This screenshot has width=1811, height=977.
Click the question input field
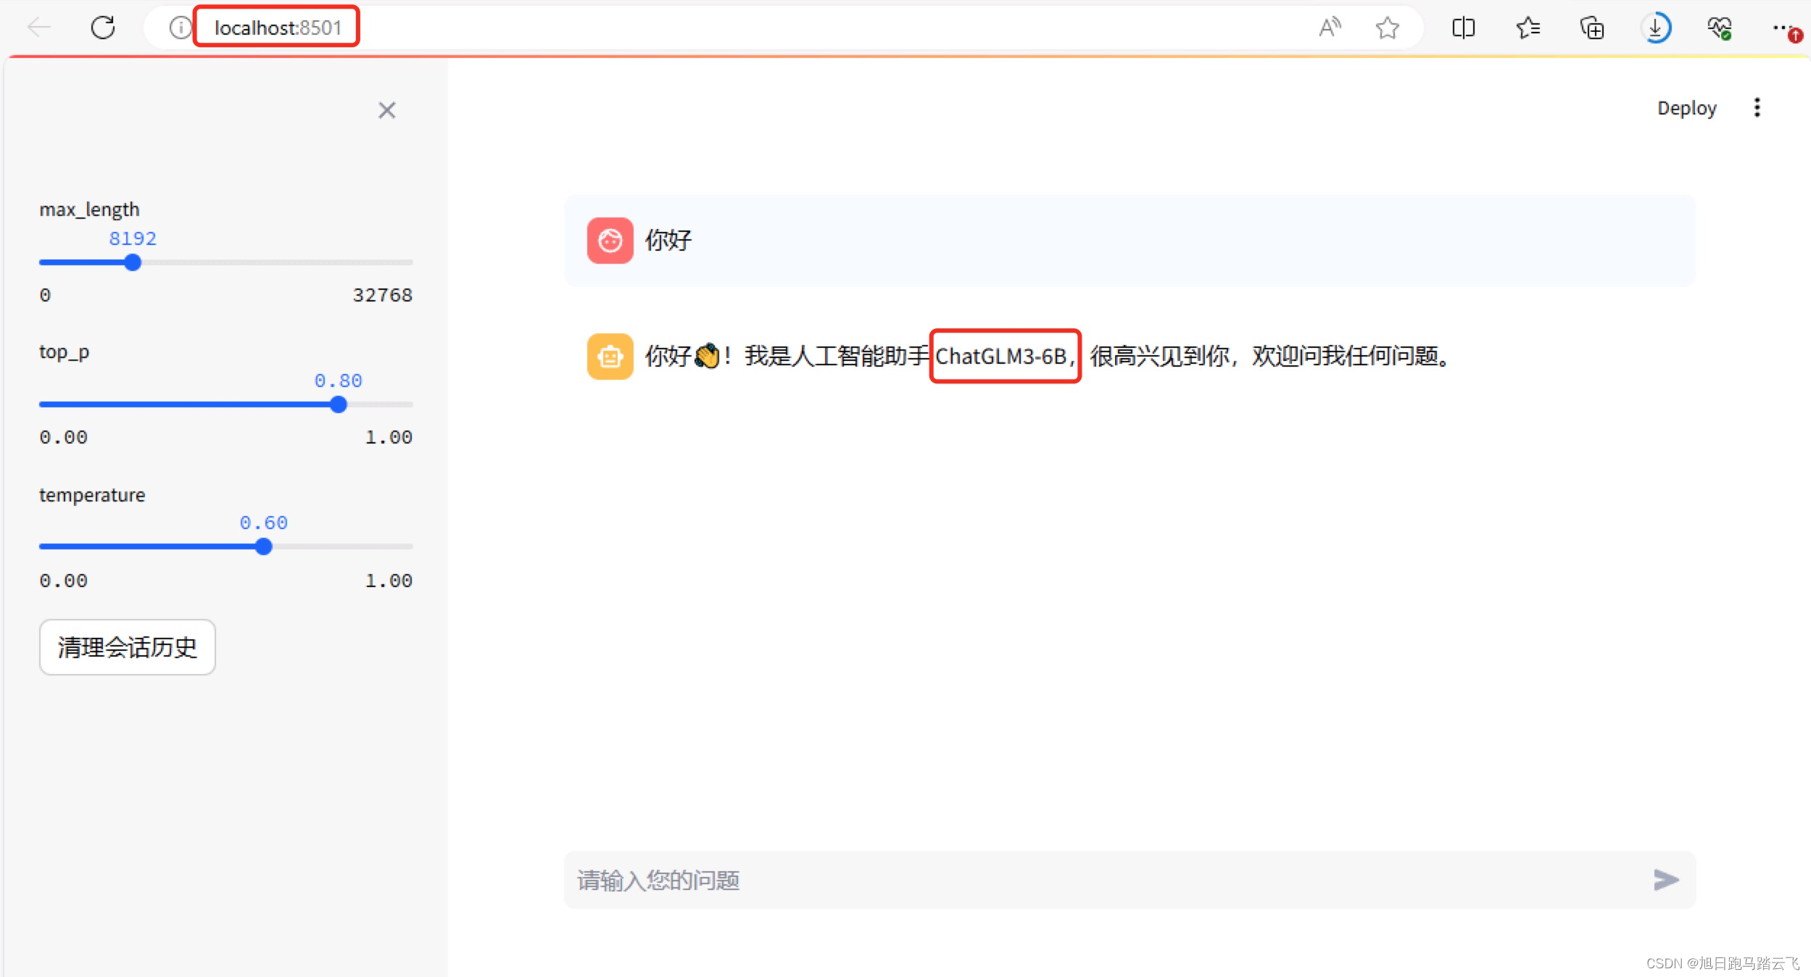pos(1087,880)
